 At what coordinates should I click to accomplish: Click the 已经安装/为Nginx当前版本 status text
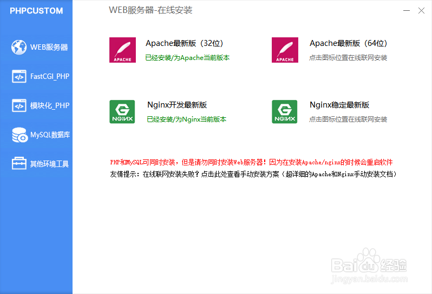click(187, 119)
